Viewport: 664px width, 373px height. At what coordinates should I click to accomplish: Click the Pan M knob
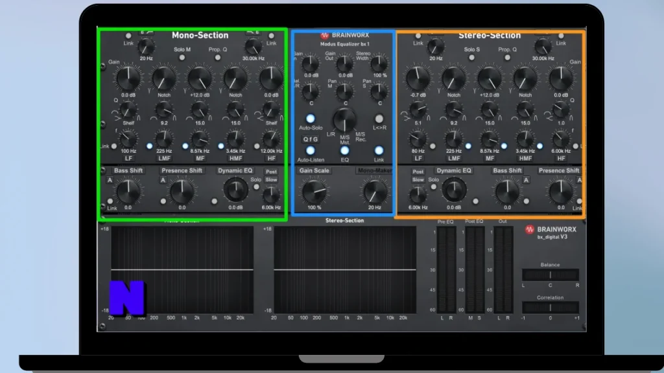(345, 91)
